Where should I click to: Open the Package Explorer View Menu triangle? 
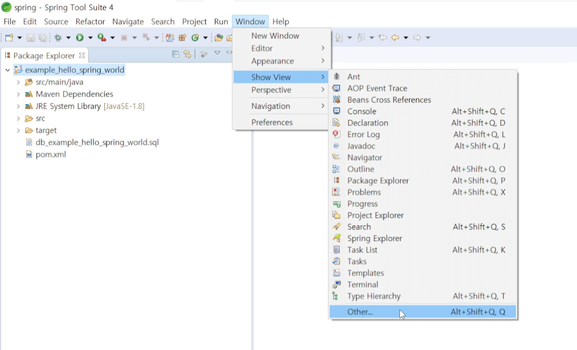(217, 53)
